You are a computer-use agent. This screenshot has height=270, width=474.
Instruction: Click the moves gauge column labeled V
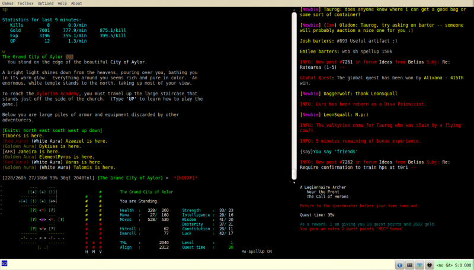(100, 222)
